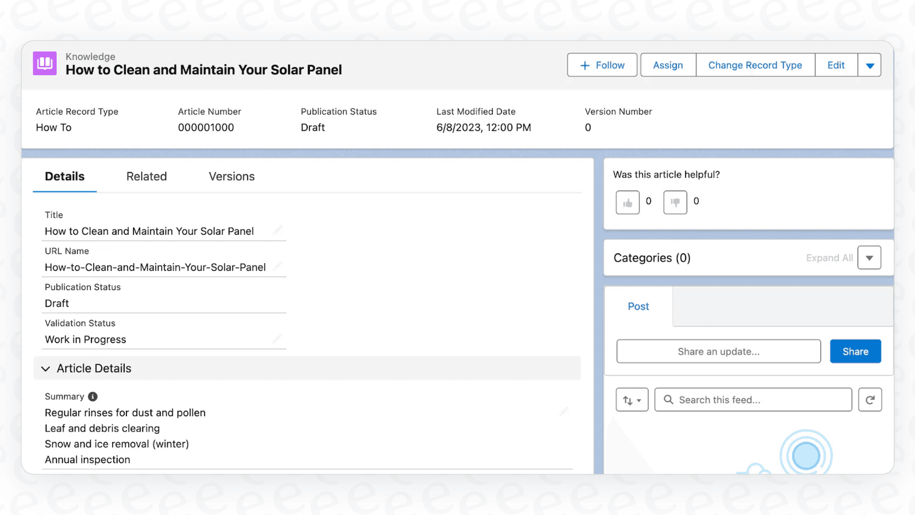Click the magnifier icon in the feed search
This screenshot has width=915, height=515.
click(668, 399)
